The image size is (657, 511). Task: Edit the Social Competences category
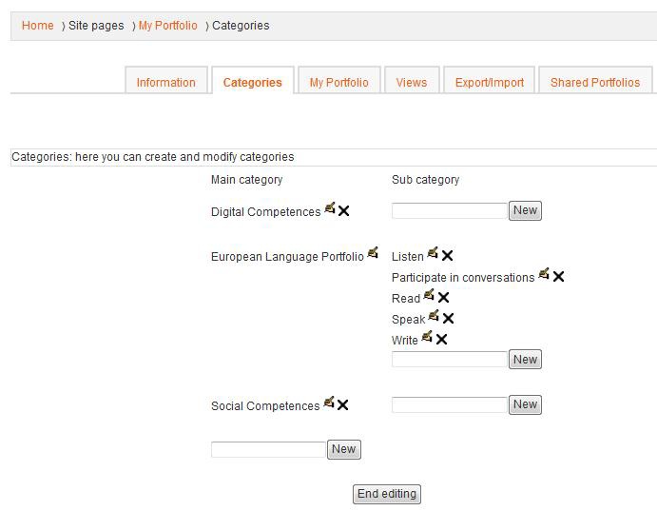coord(329,402)
